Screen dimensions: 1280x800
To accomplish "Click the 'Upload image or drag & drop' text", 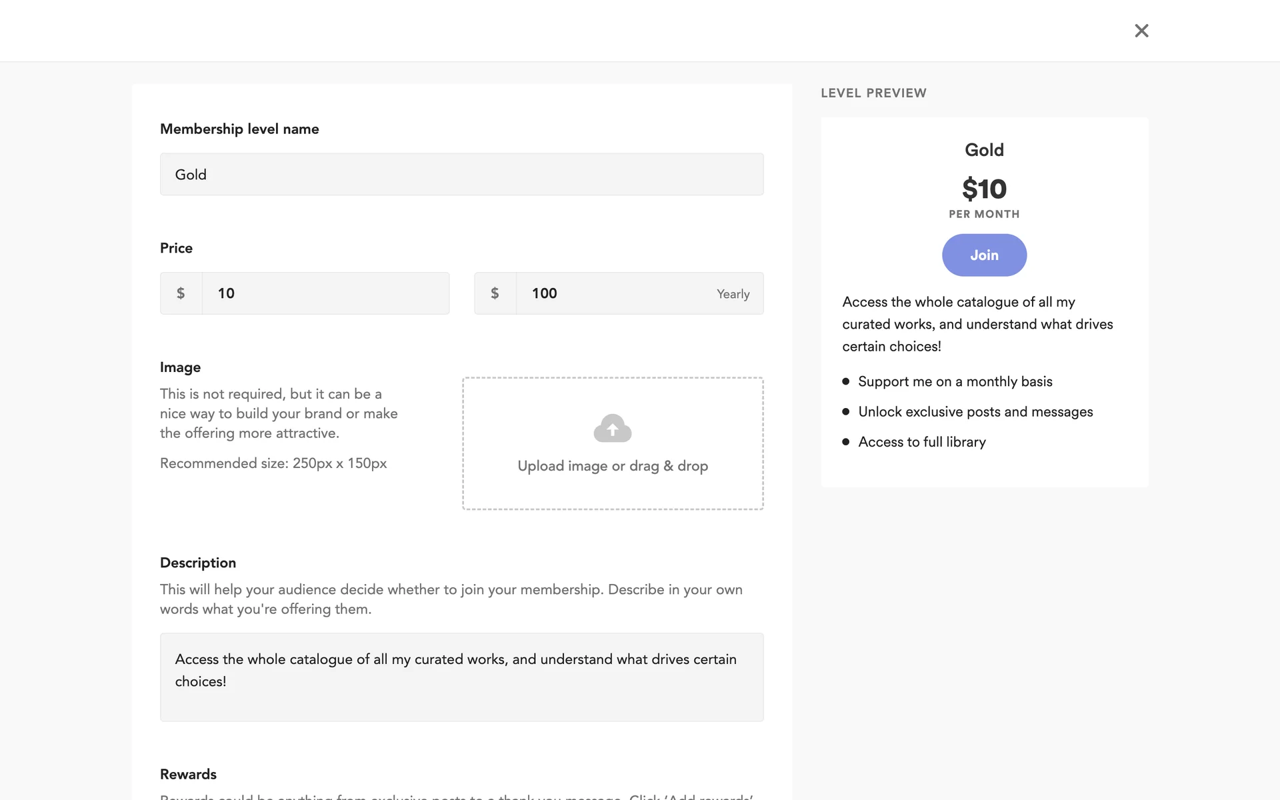I will click(x=613, y=466).
